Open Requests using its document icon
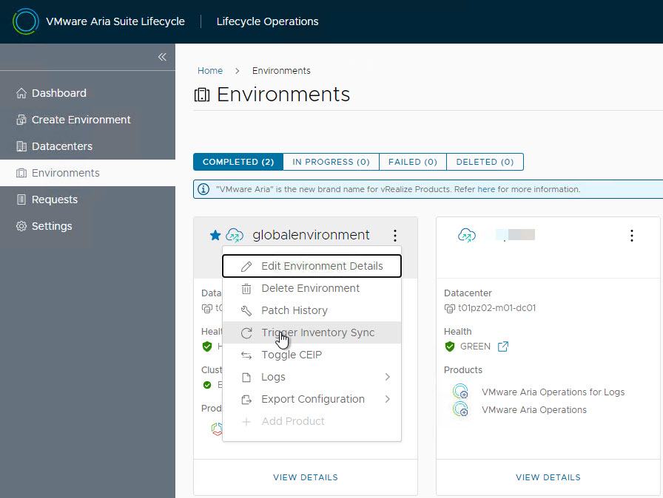Image resolution: width=663 pixels, height=498 pixels. coord(21,199)
